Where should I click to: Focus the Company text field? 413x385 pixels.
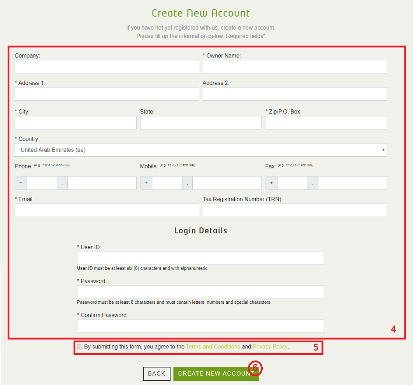[x=107, y=67]
